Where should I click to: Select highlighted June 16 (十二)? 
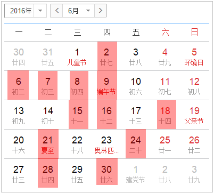(106, 115)
